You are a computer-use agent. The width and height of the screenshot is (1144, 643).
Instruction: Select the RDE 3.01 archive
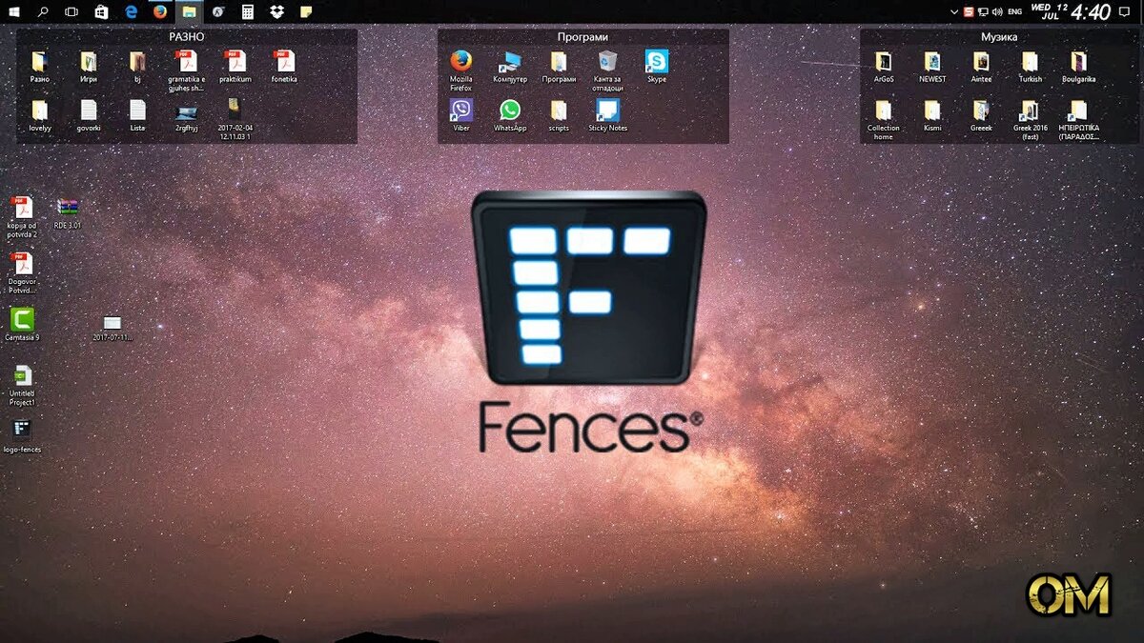pyautogui.click(x=68, y=212)
